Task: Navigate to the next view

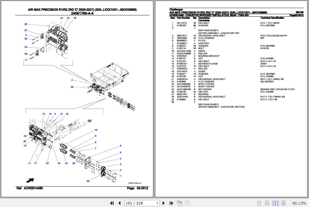Action: pos(187,203)
